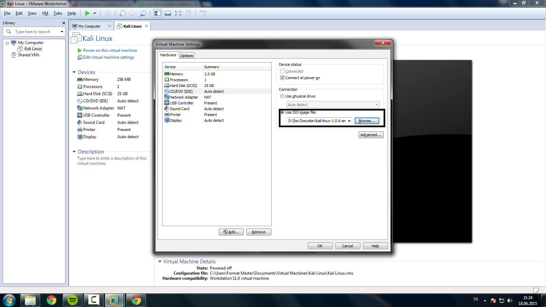Select Display in settings device list
Viewport: 546px width, 307px height.
tap(217, 120)
